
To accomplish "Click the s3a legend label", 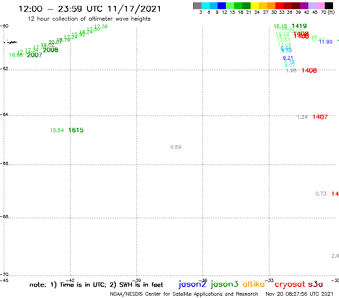I will coord(316,284).
